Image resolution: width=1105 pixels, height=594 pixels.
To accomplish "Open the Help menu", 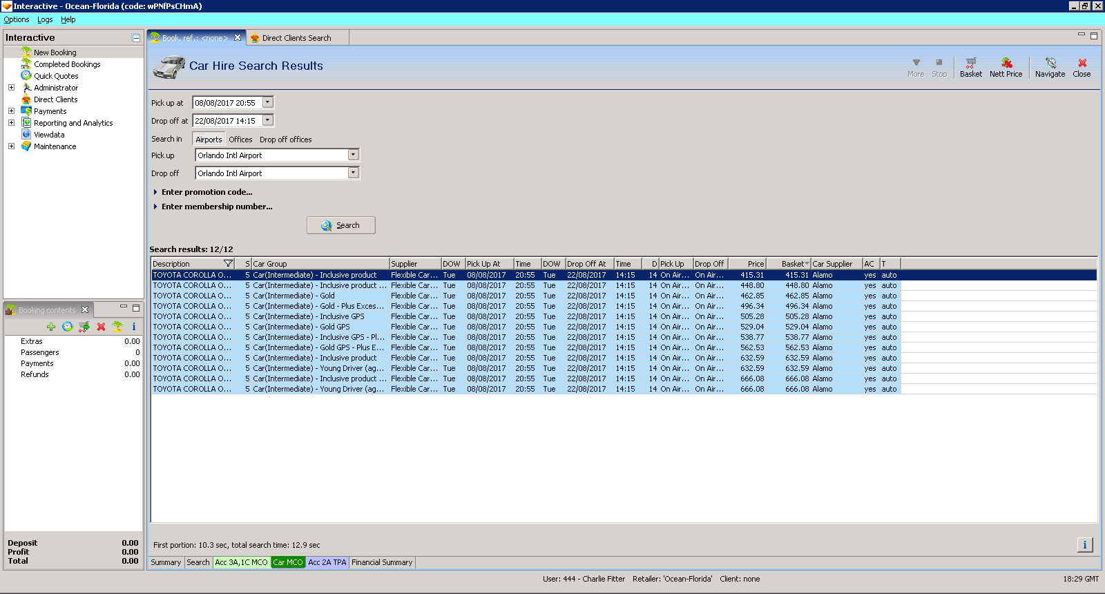I will click(x=68, y=19).
